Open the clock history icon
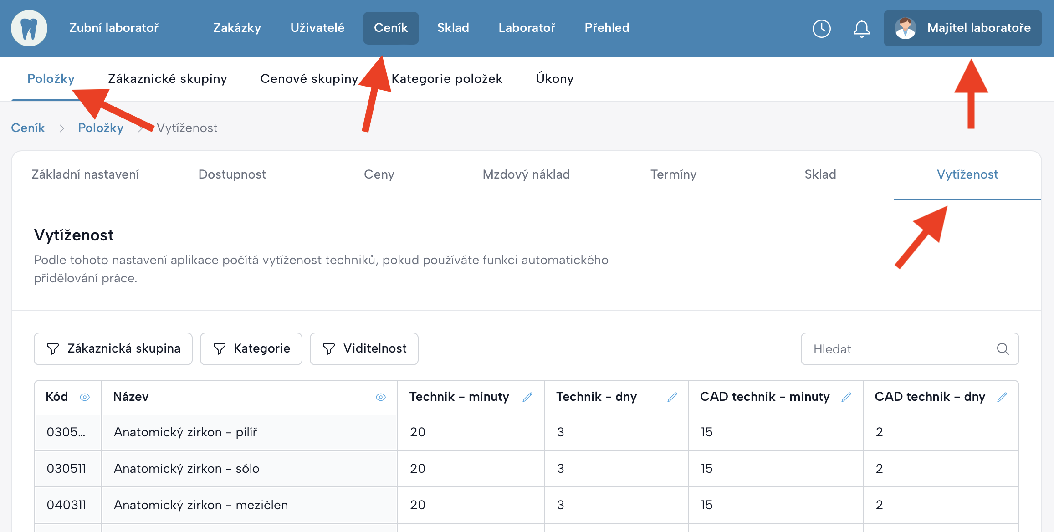The image size is (1054, 532). 821,28
